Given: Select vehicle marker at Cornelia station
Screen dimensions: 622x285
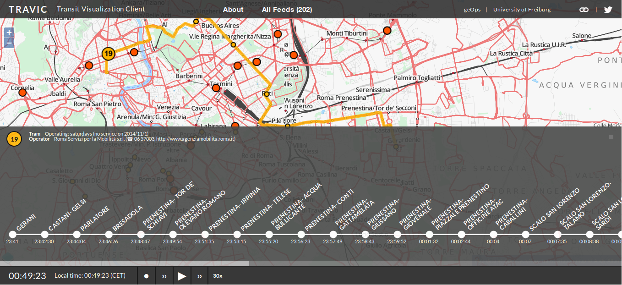Looking at the screenshot, I should [22, 93].
